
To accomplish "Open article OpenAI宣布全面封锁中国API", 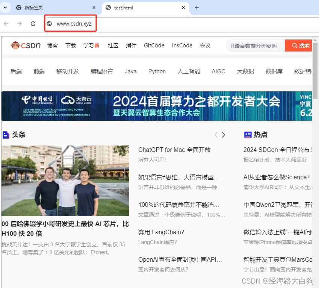I will coord(180,260).
